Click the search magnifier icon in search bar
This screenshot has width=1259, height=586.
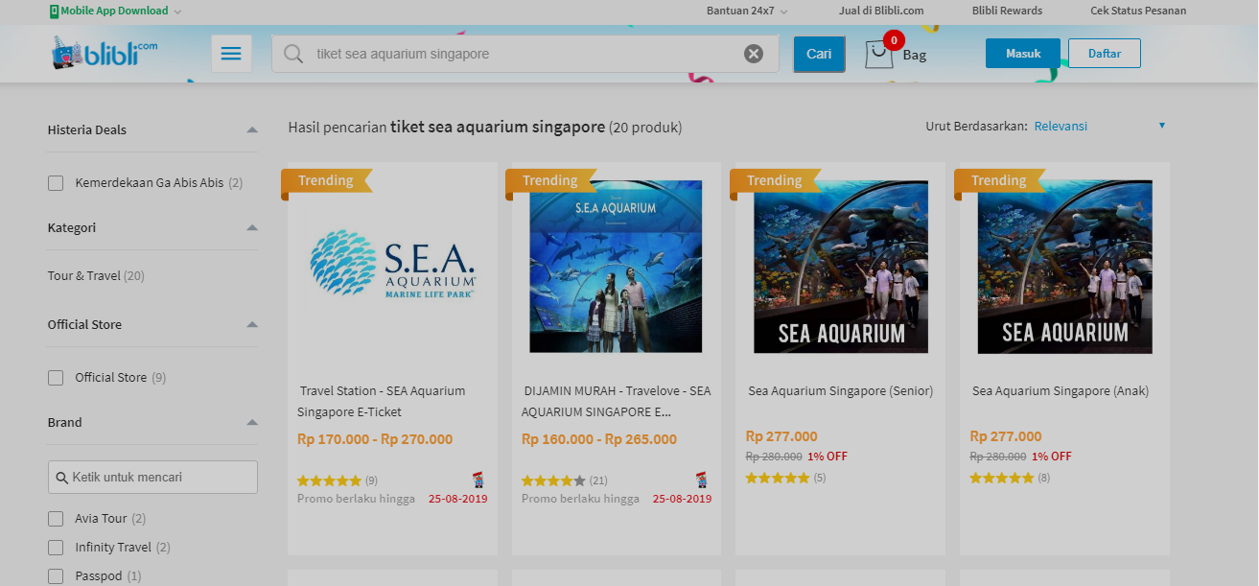point(293,54)
